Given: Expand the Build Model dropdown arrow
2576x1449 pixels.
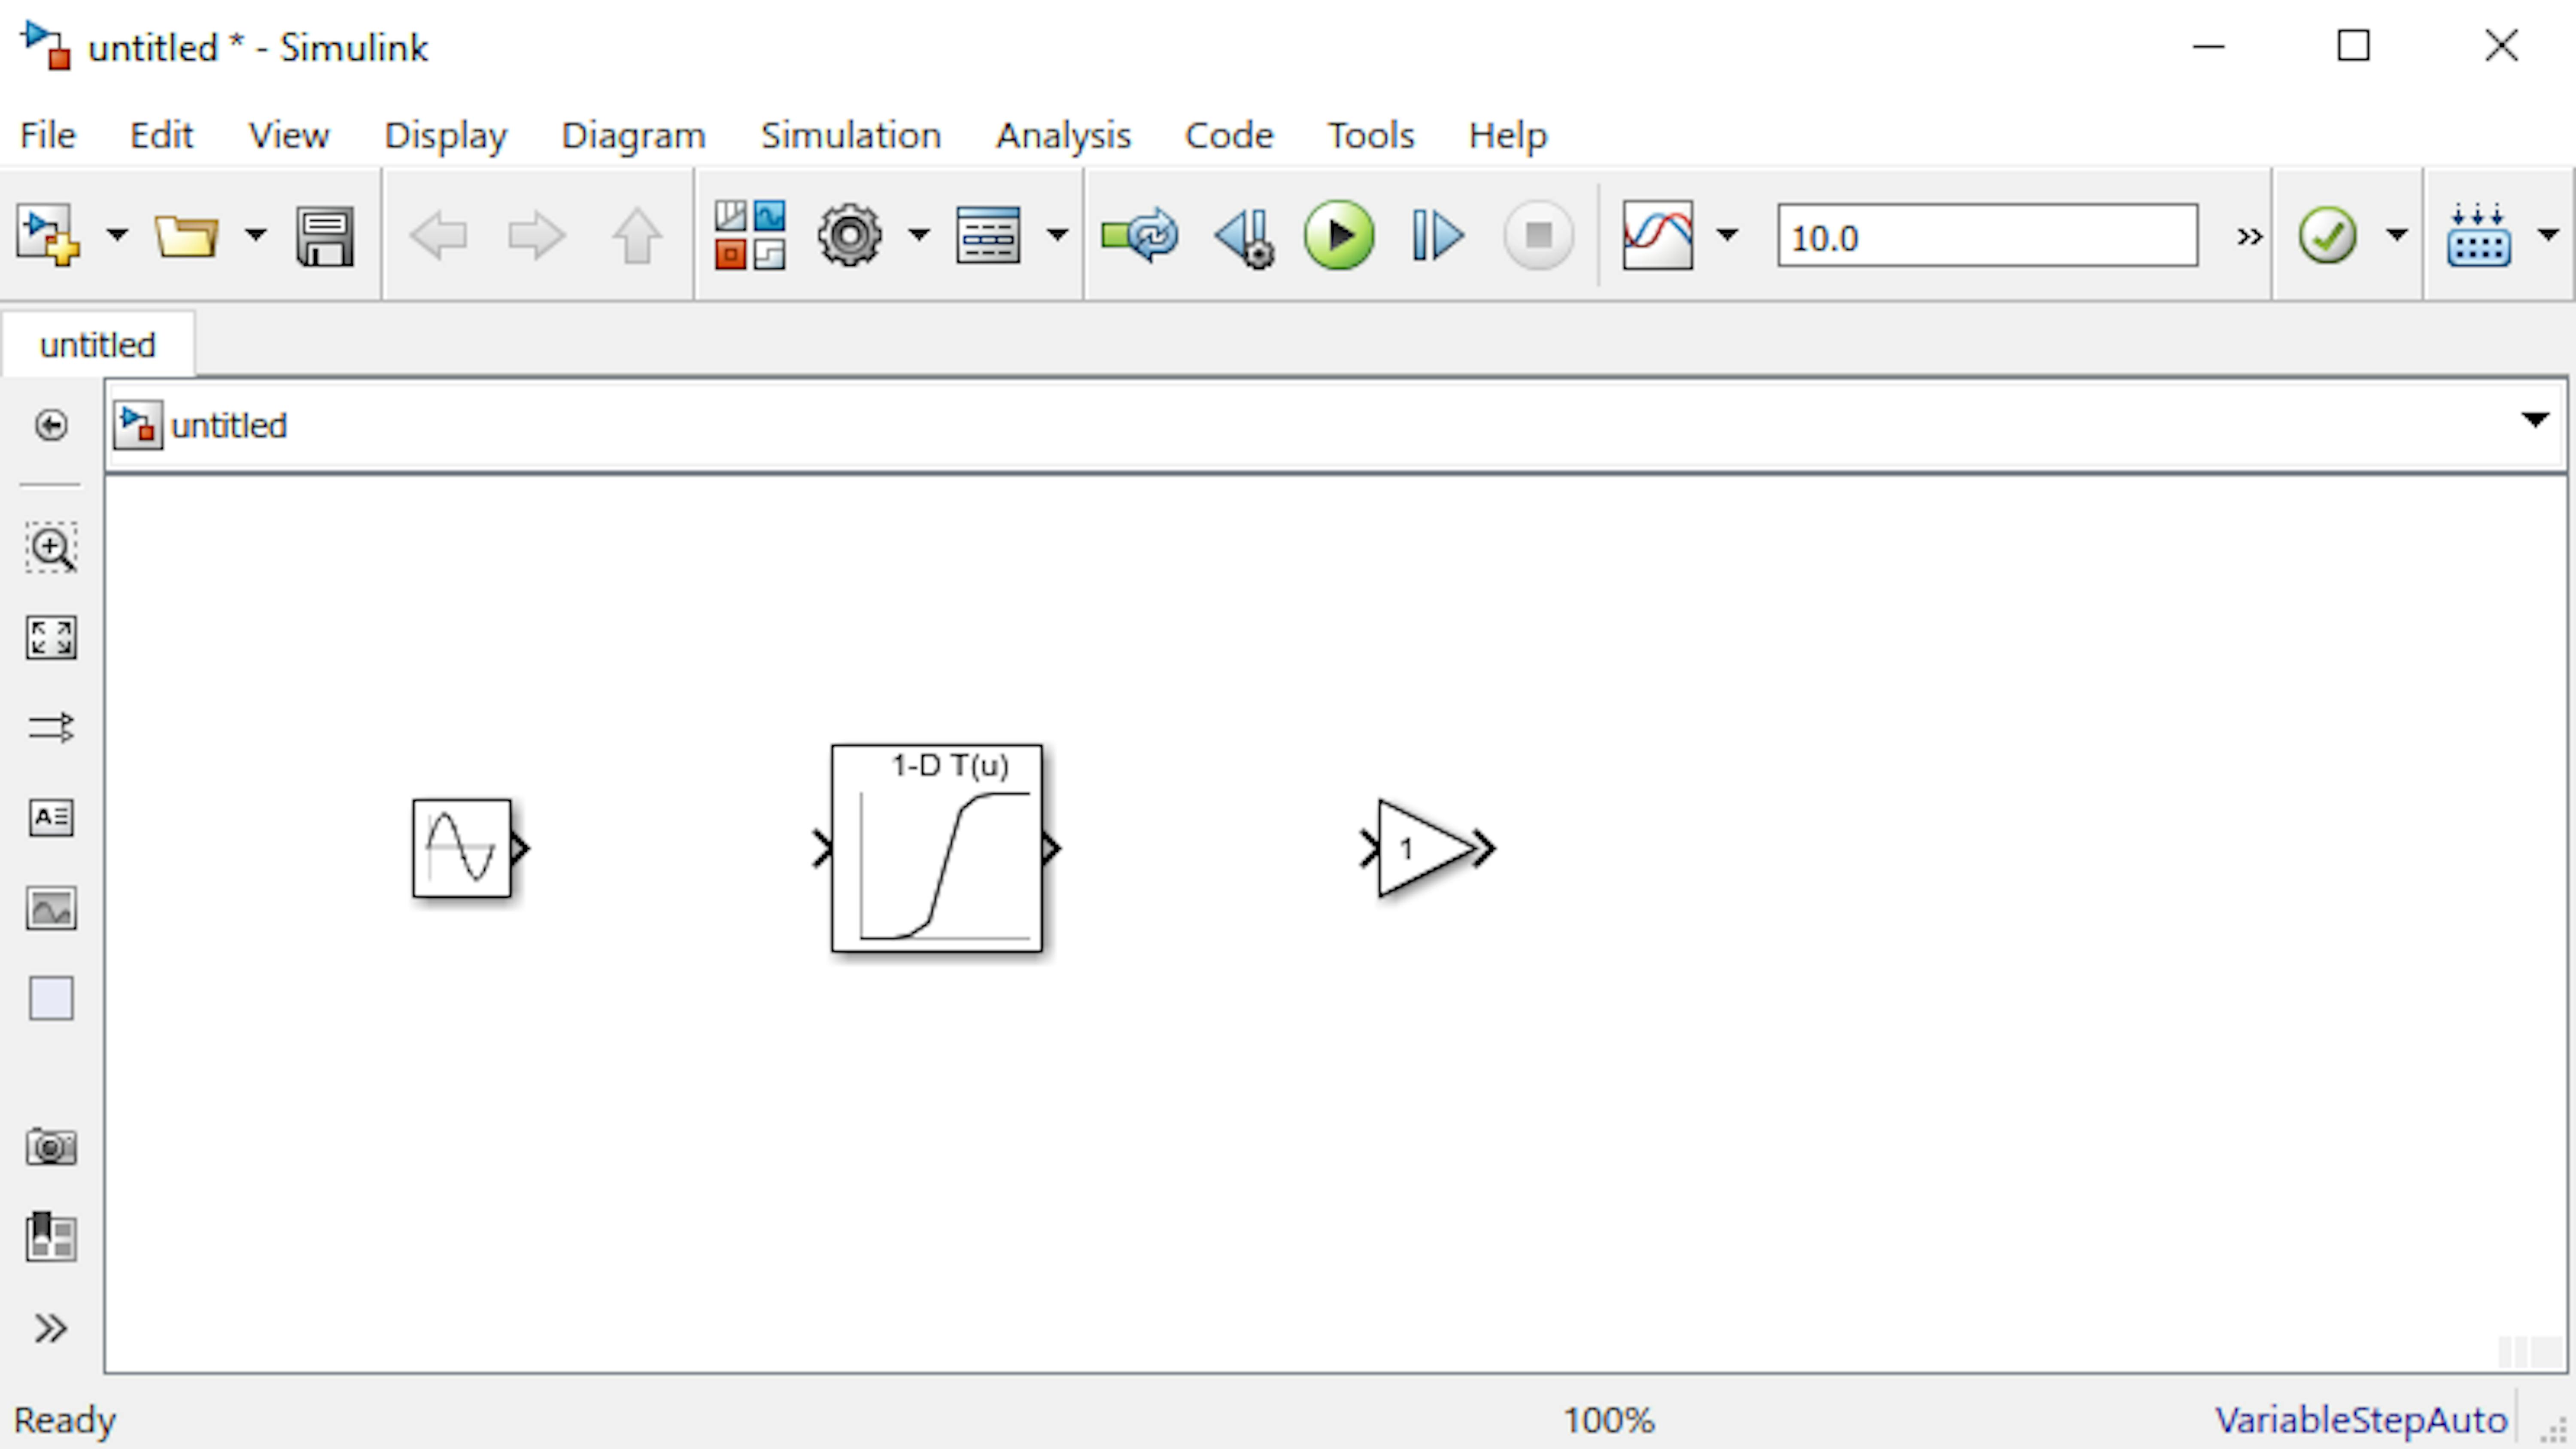Looking at the screenshot, I should point(2548,236).
